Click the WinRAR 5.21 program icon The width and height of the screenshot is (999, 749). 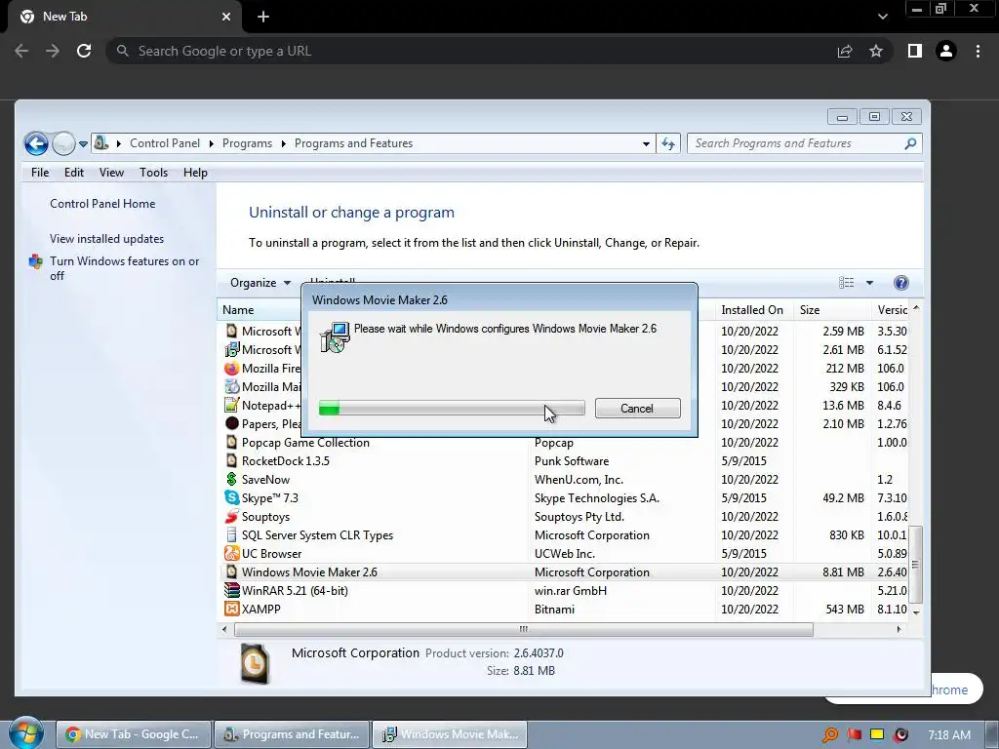(231, 590)
